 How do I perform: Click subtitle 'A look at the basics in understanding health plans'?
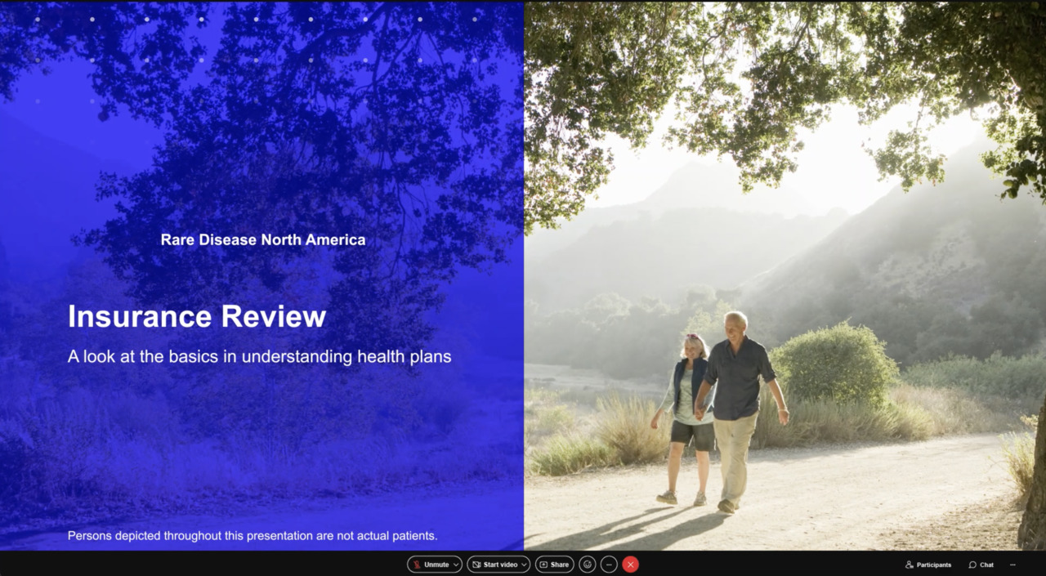click(x=260, y=356)
